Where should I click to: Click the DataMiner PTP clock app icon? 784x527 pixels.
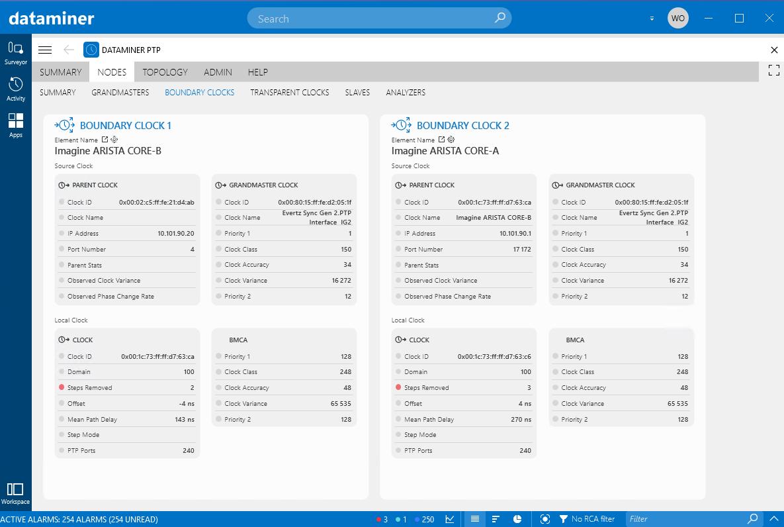point(91,50)
